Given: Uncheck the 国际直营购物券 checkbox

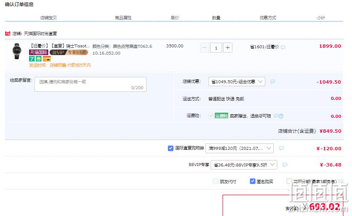Looking at the screenshot, I should click(170, 148).
